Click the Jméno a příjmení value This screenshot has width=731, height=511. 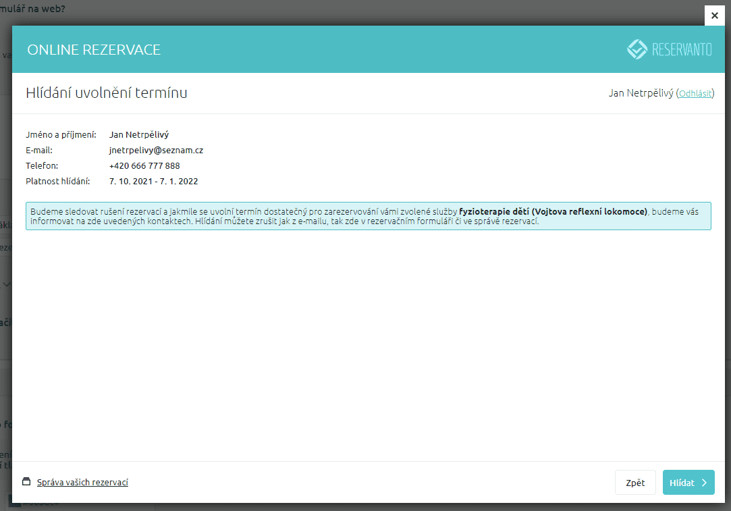pos(139,135)
